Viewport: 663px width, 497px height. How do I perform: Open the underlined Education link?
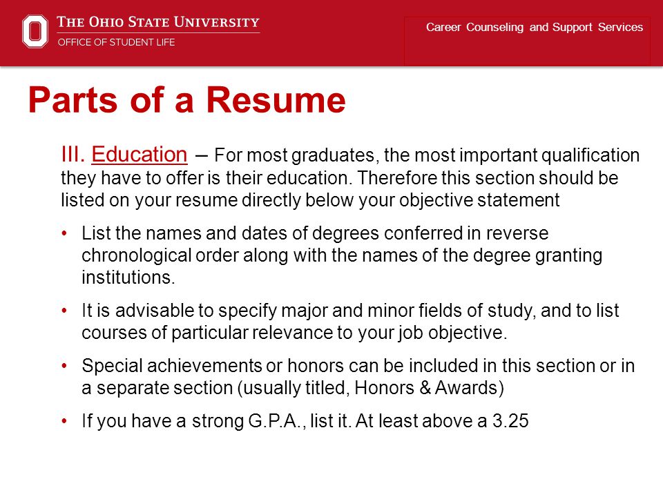pyautogui.click(x=139, y=154)
